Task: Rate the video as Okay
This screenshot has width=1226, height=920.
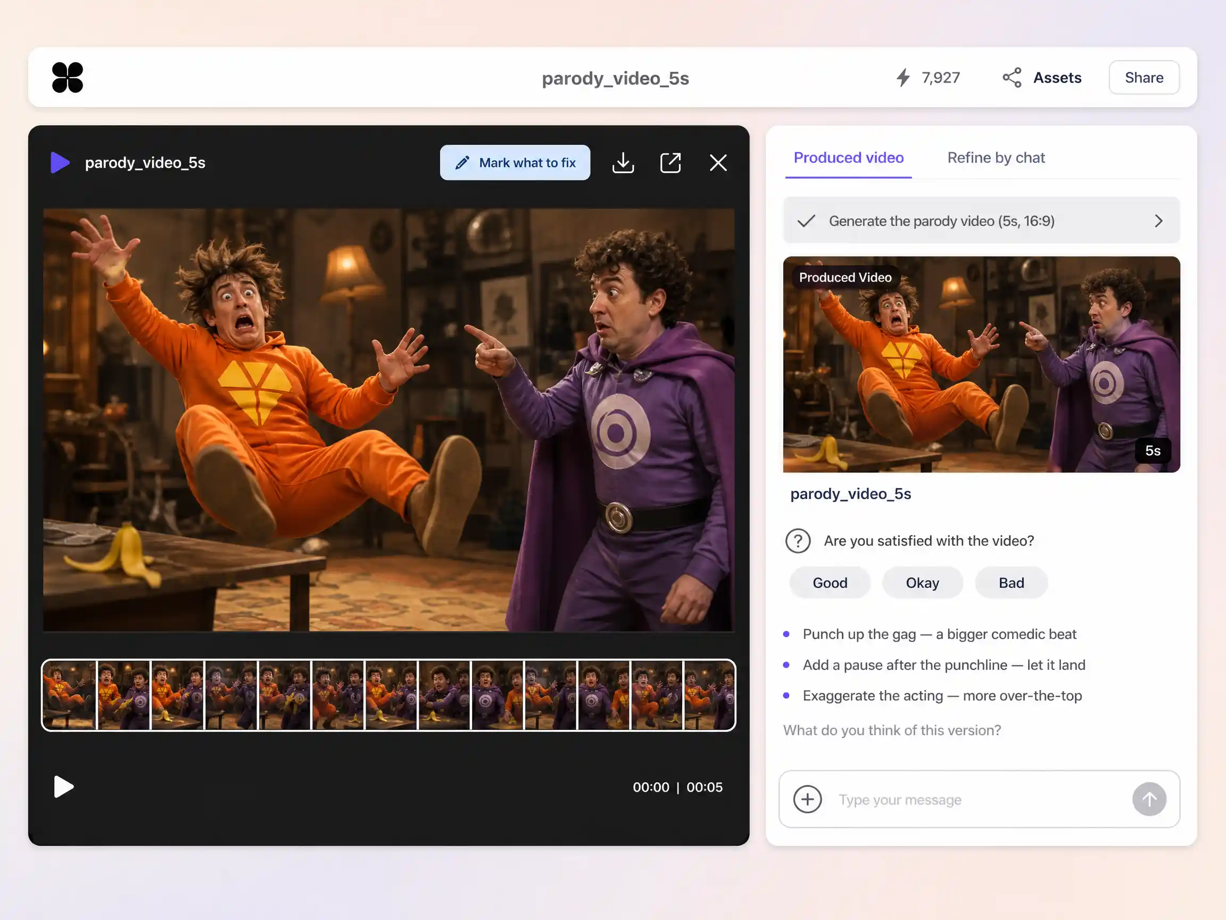Action: coord(922,583)
